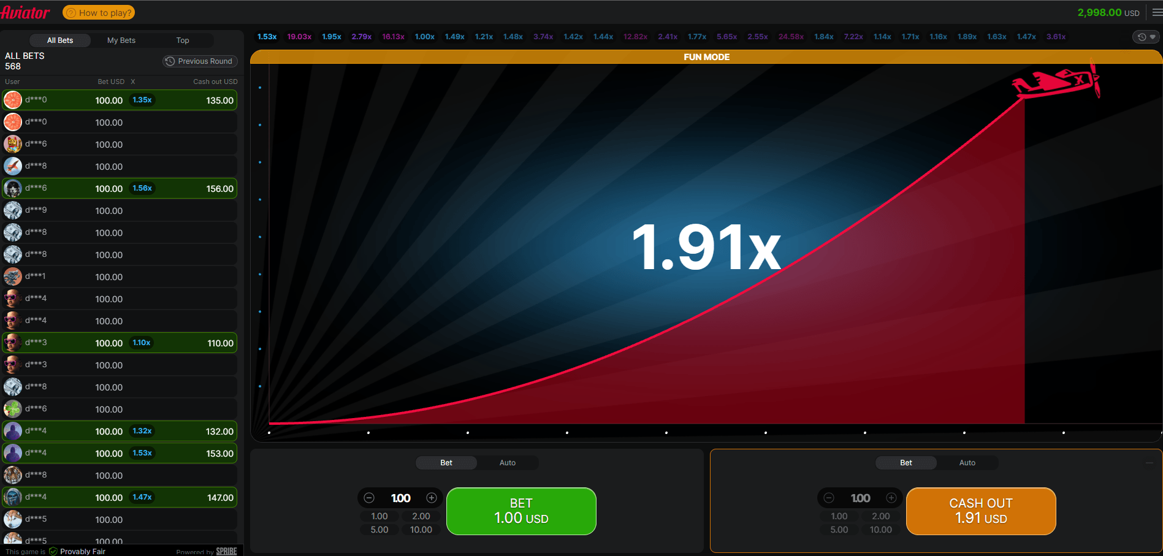This screenshot has height=556, width=1163.
Task: Select Auto mode in the BET panel
Action: (x=508, y=463)
